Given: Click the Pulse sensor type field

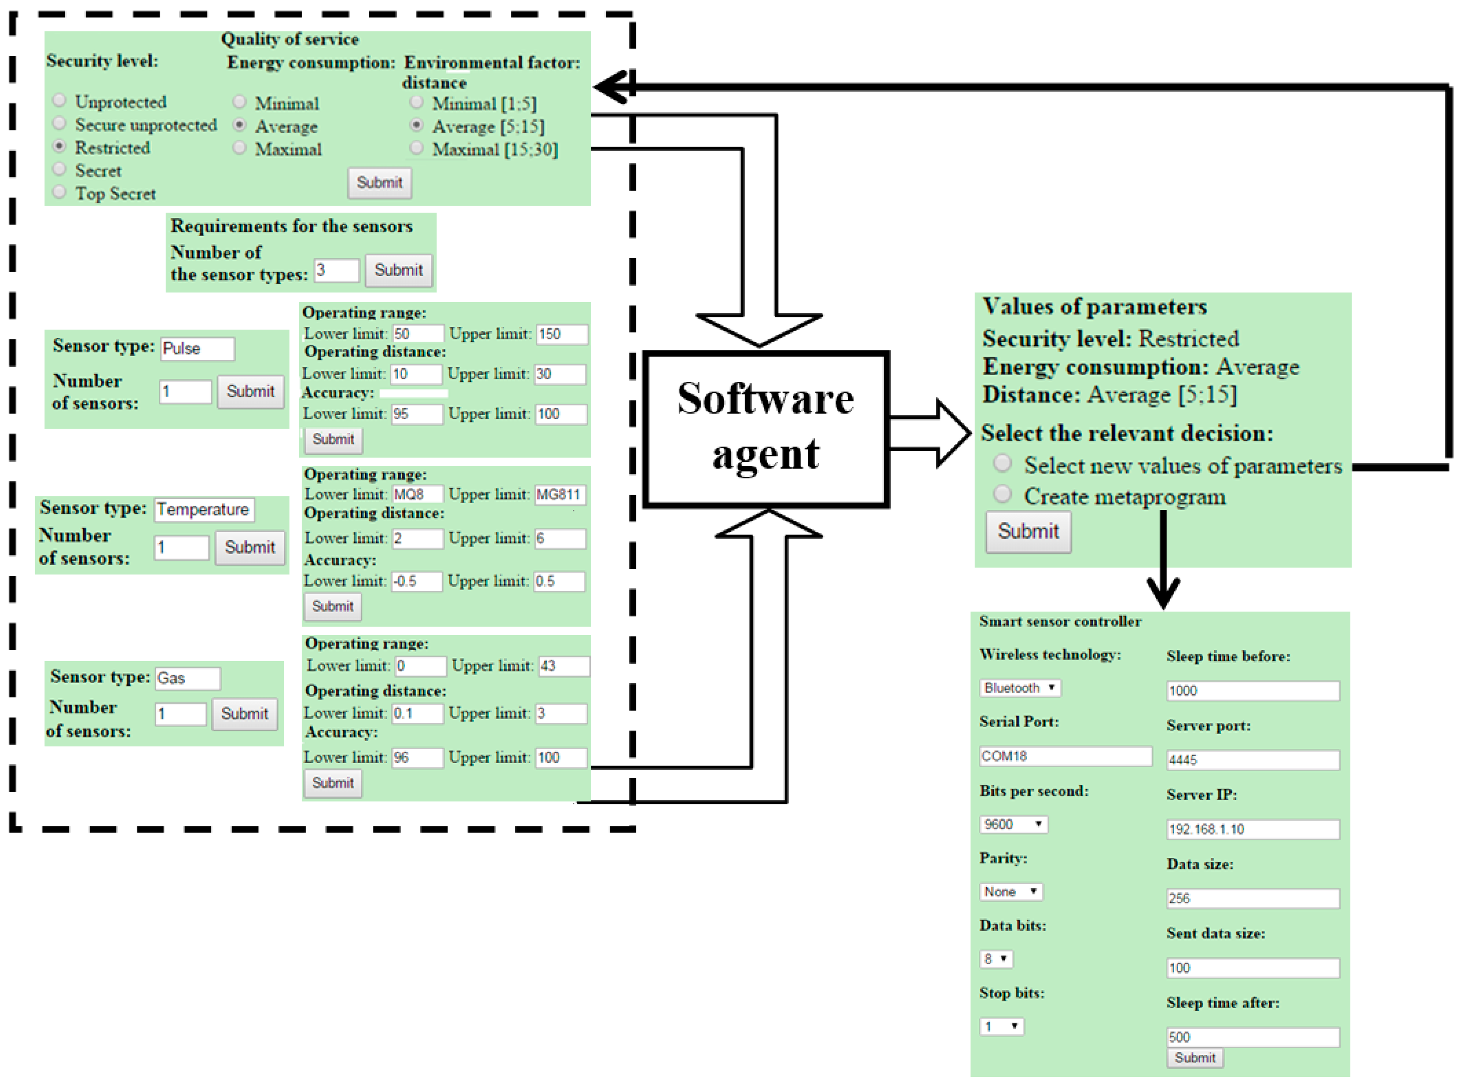Looking at the screenshot, I should point(197,349).
